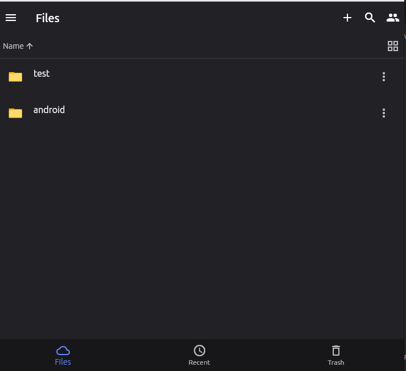Viewport: 406px width, 371px height.
Task: Click the trash bin icon
Action: coord(336,351)
